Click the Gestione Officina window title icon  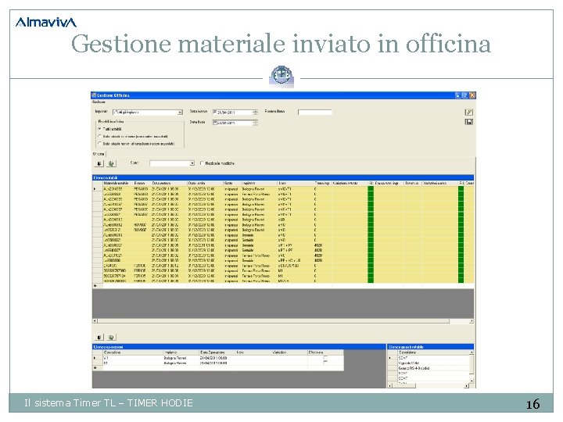pos(94,95)
